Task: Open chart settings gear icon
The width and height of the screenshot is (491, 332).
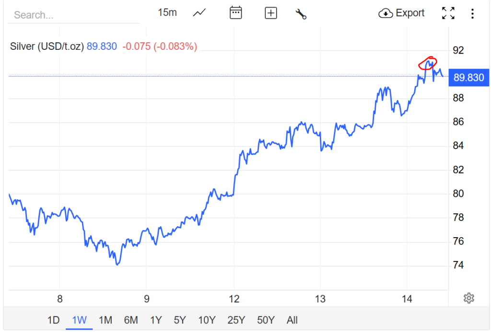Action: (x=468, y=298)
